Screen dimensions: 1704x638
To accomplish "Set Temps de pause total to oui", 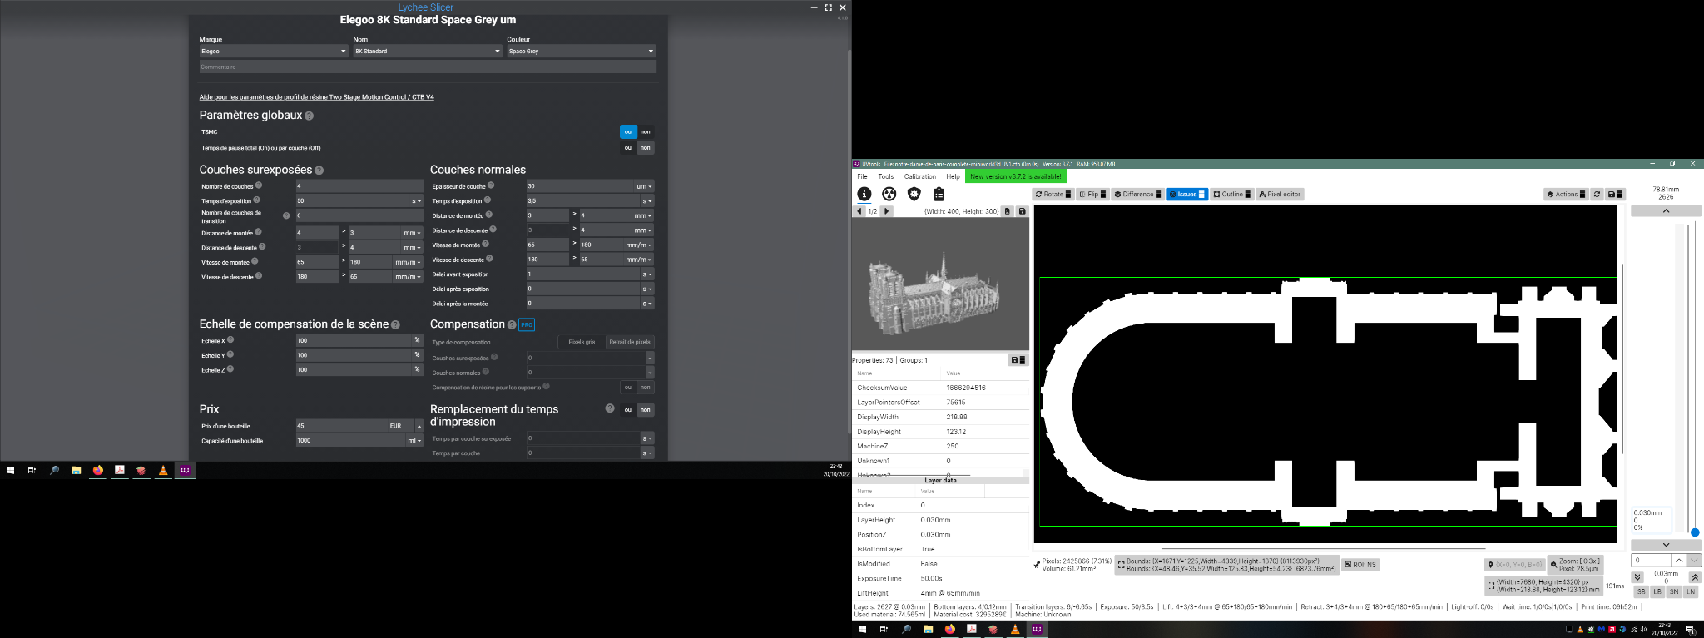I will pos(628,148).
